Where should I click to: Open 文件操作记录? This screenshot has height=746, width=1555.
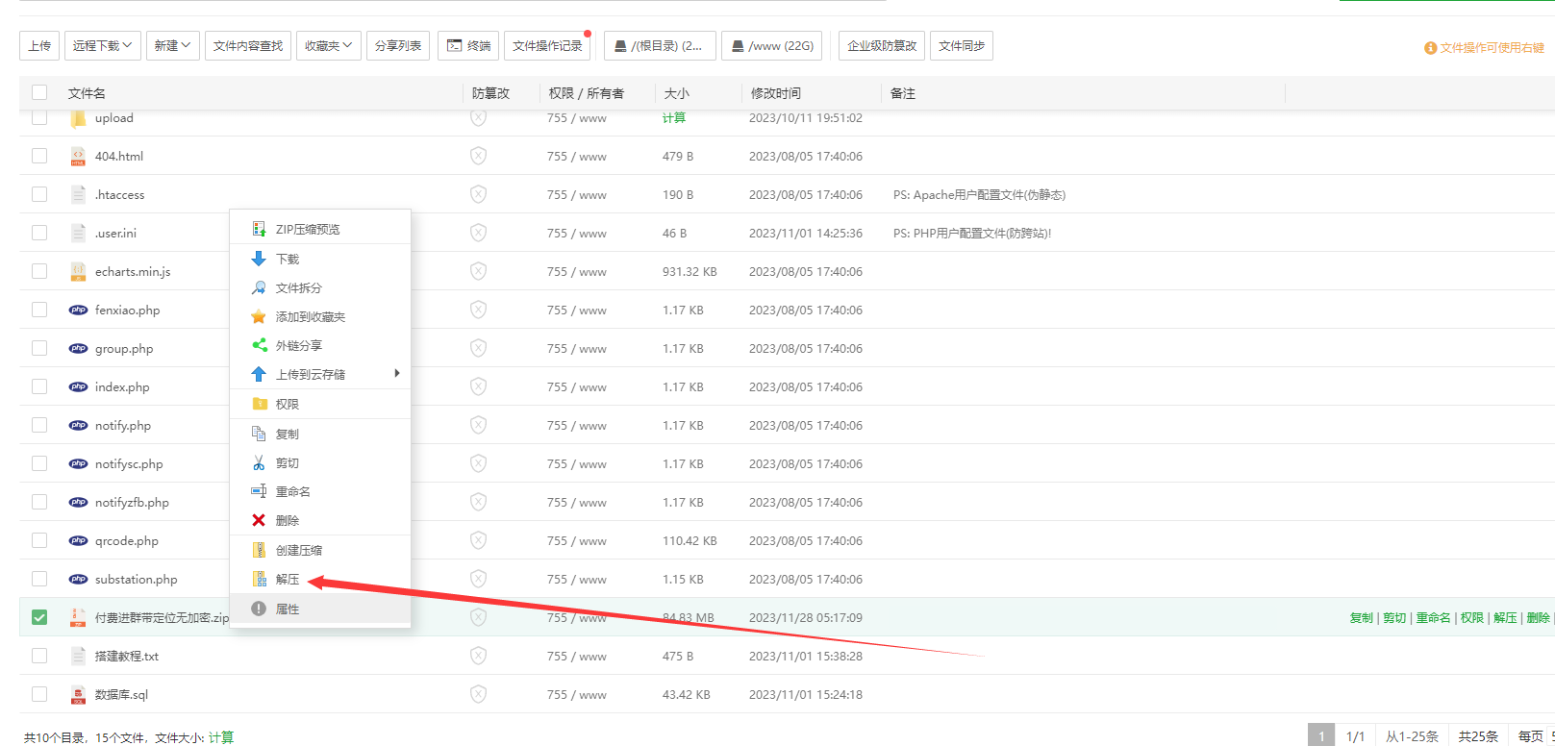[547, 45]
